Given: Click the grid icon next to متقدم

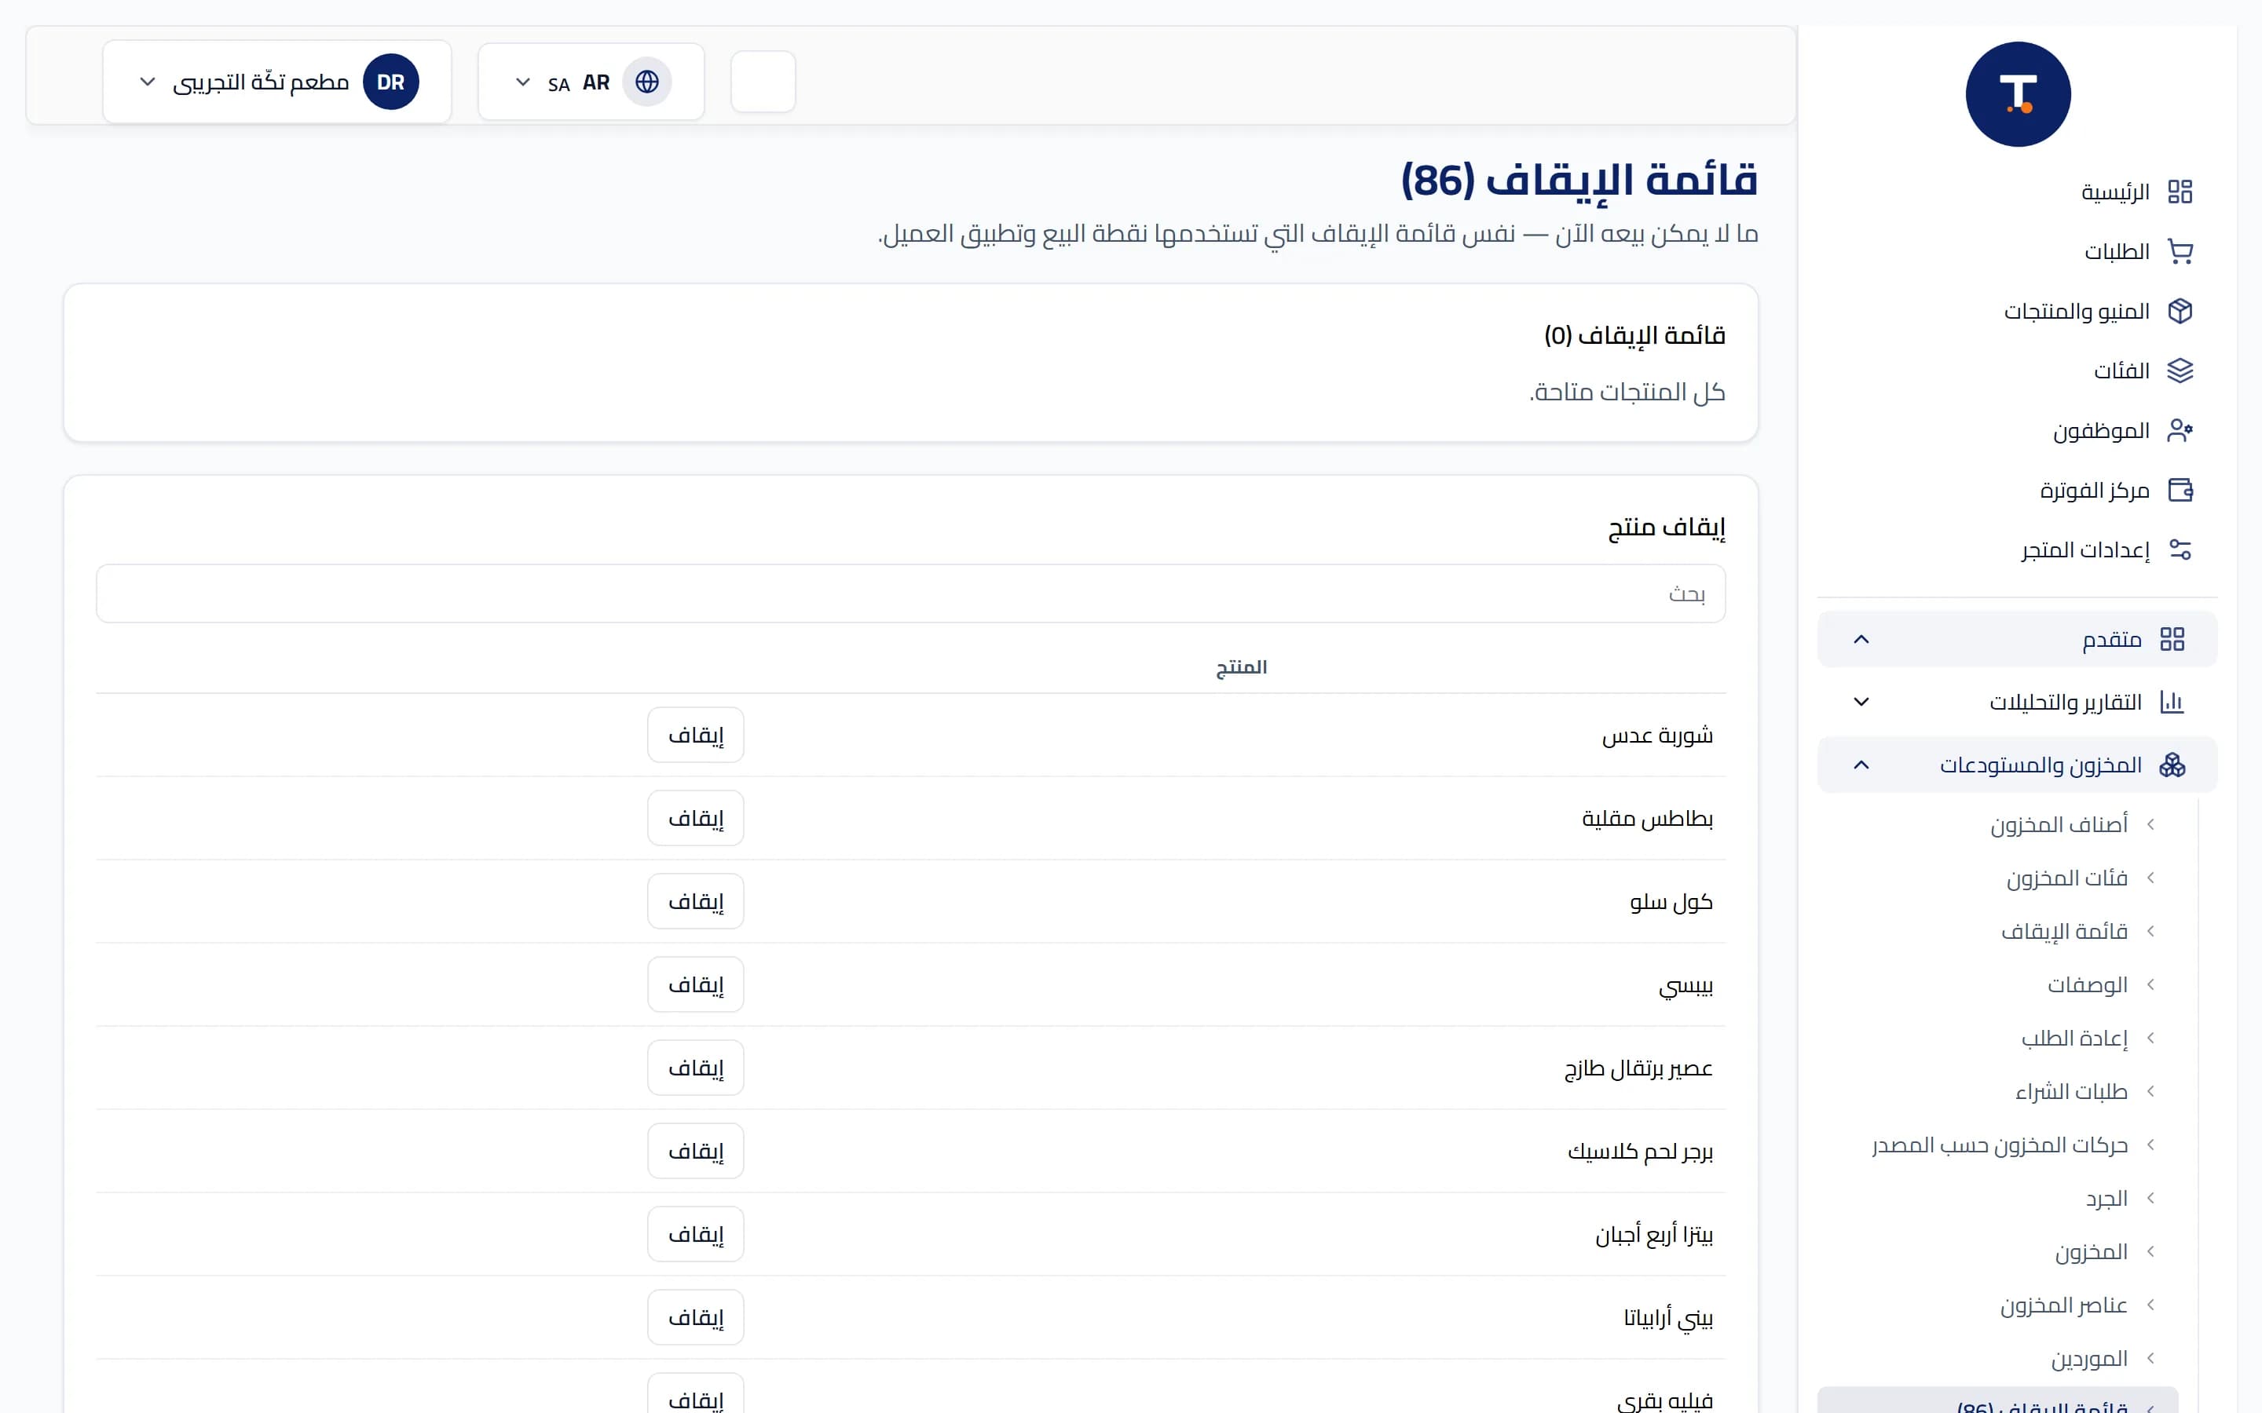Looking at the screenshot, I should pyautogui.click(x=2172, y=639).
